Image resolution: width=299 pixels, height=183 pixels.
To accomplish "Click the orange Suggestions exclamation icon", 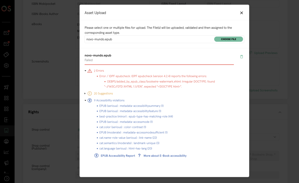I will 90,93.
